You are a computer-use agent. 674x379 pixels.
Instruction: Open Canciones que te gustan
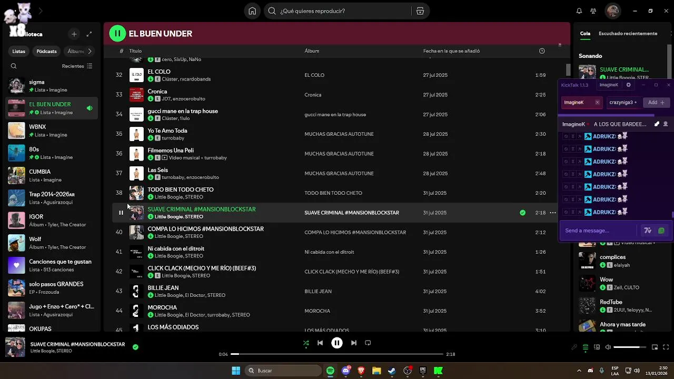coord(52,265)
